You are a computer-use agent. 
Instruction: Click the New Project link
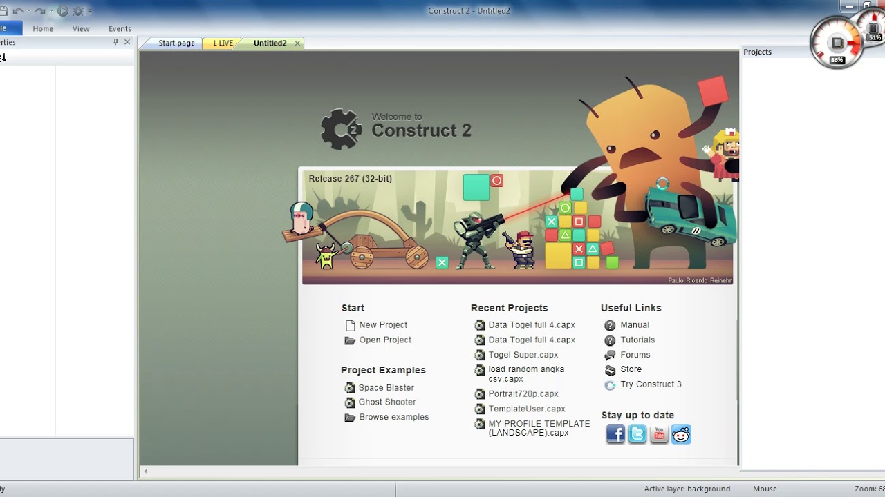point(383,324)
